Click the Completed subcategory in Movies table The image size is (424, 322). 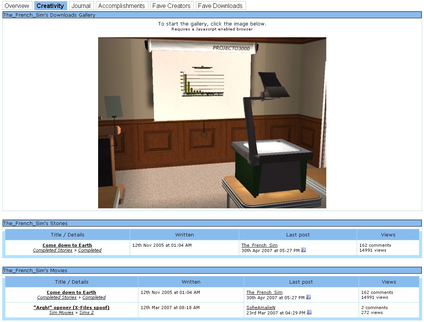[x=94, y=297]
